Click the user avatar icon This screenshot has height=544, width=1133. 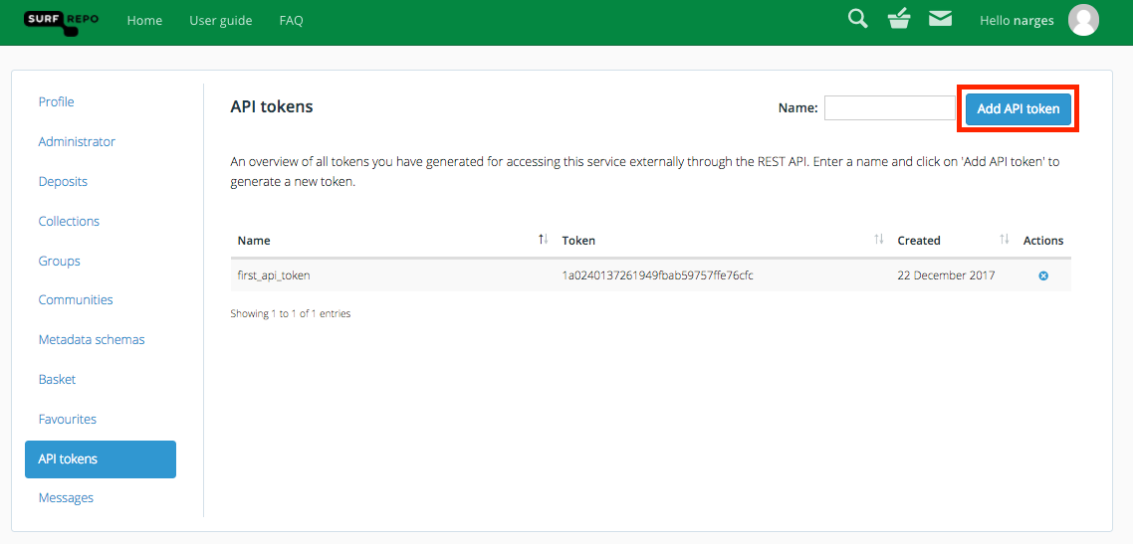coord(1084,20)
